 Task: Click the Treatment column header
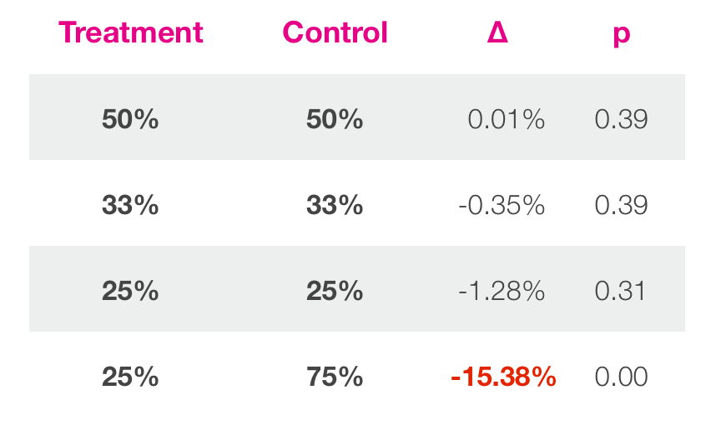pos(131,32)
